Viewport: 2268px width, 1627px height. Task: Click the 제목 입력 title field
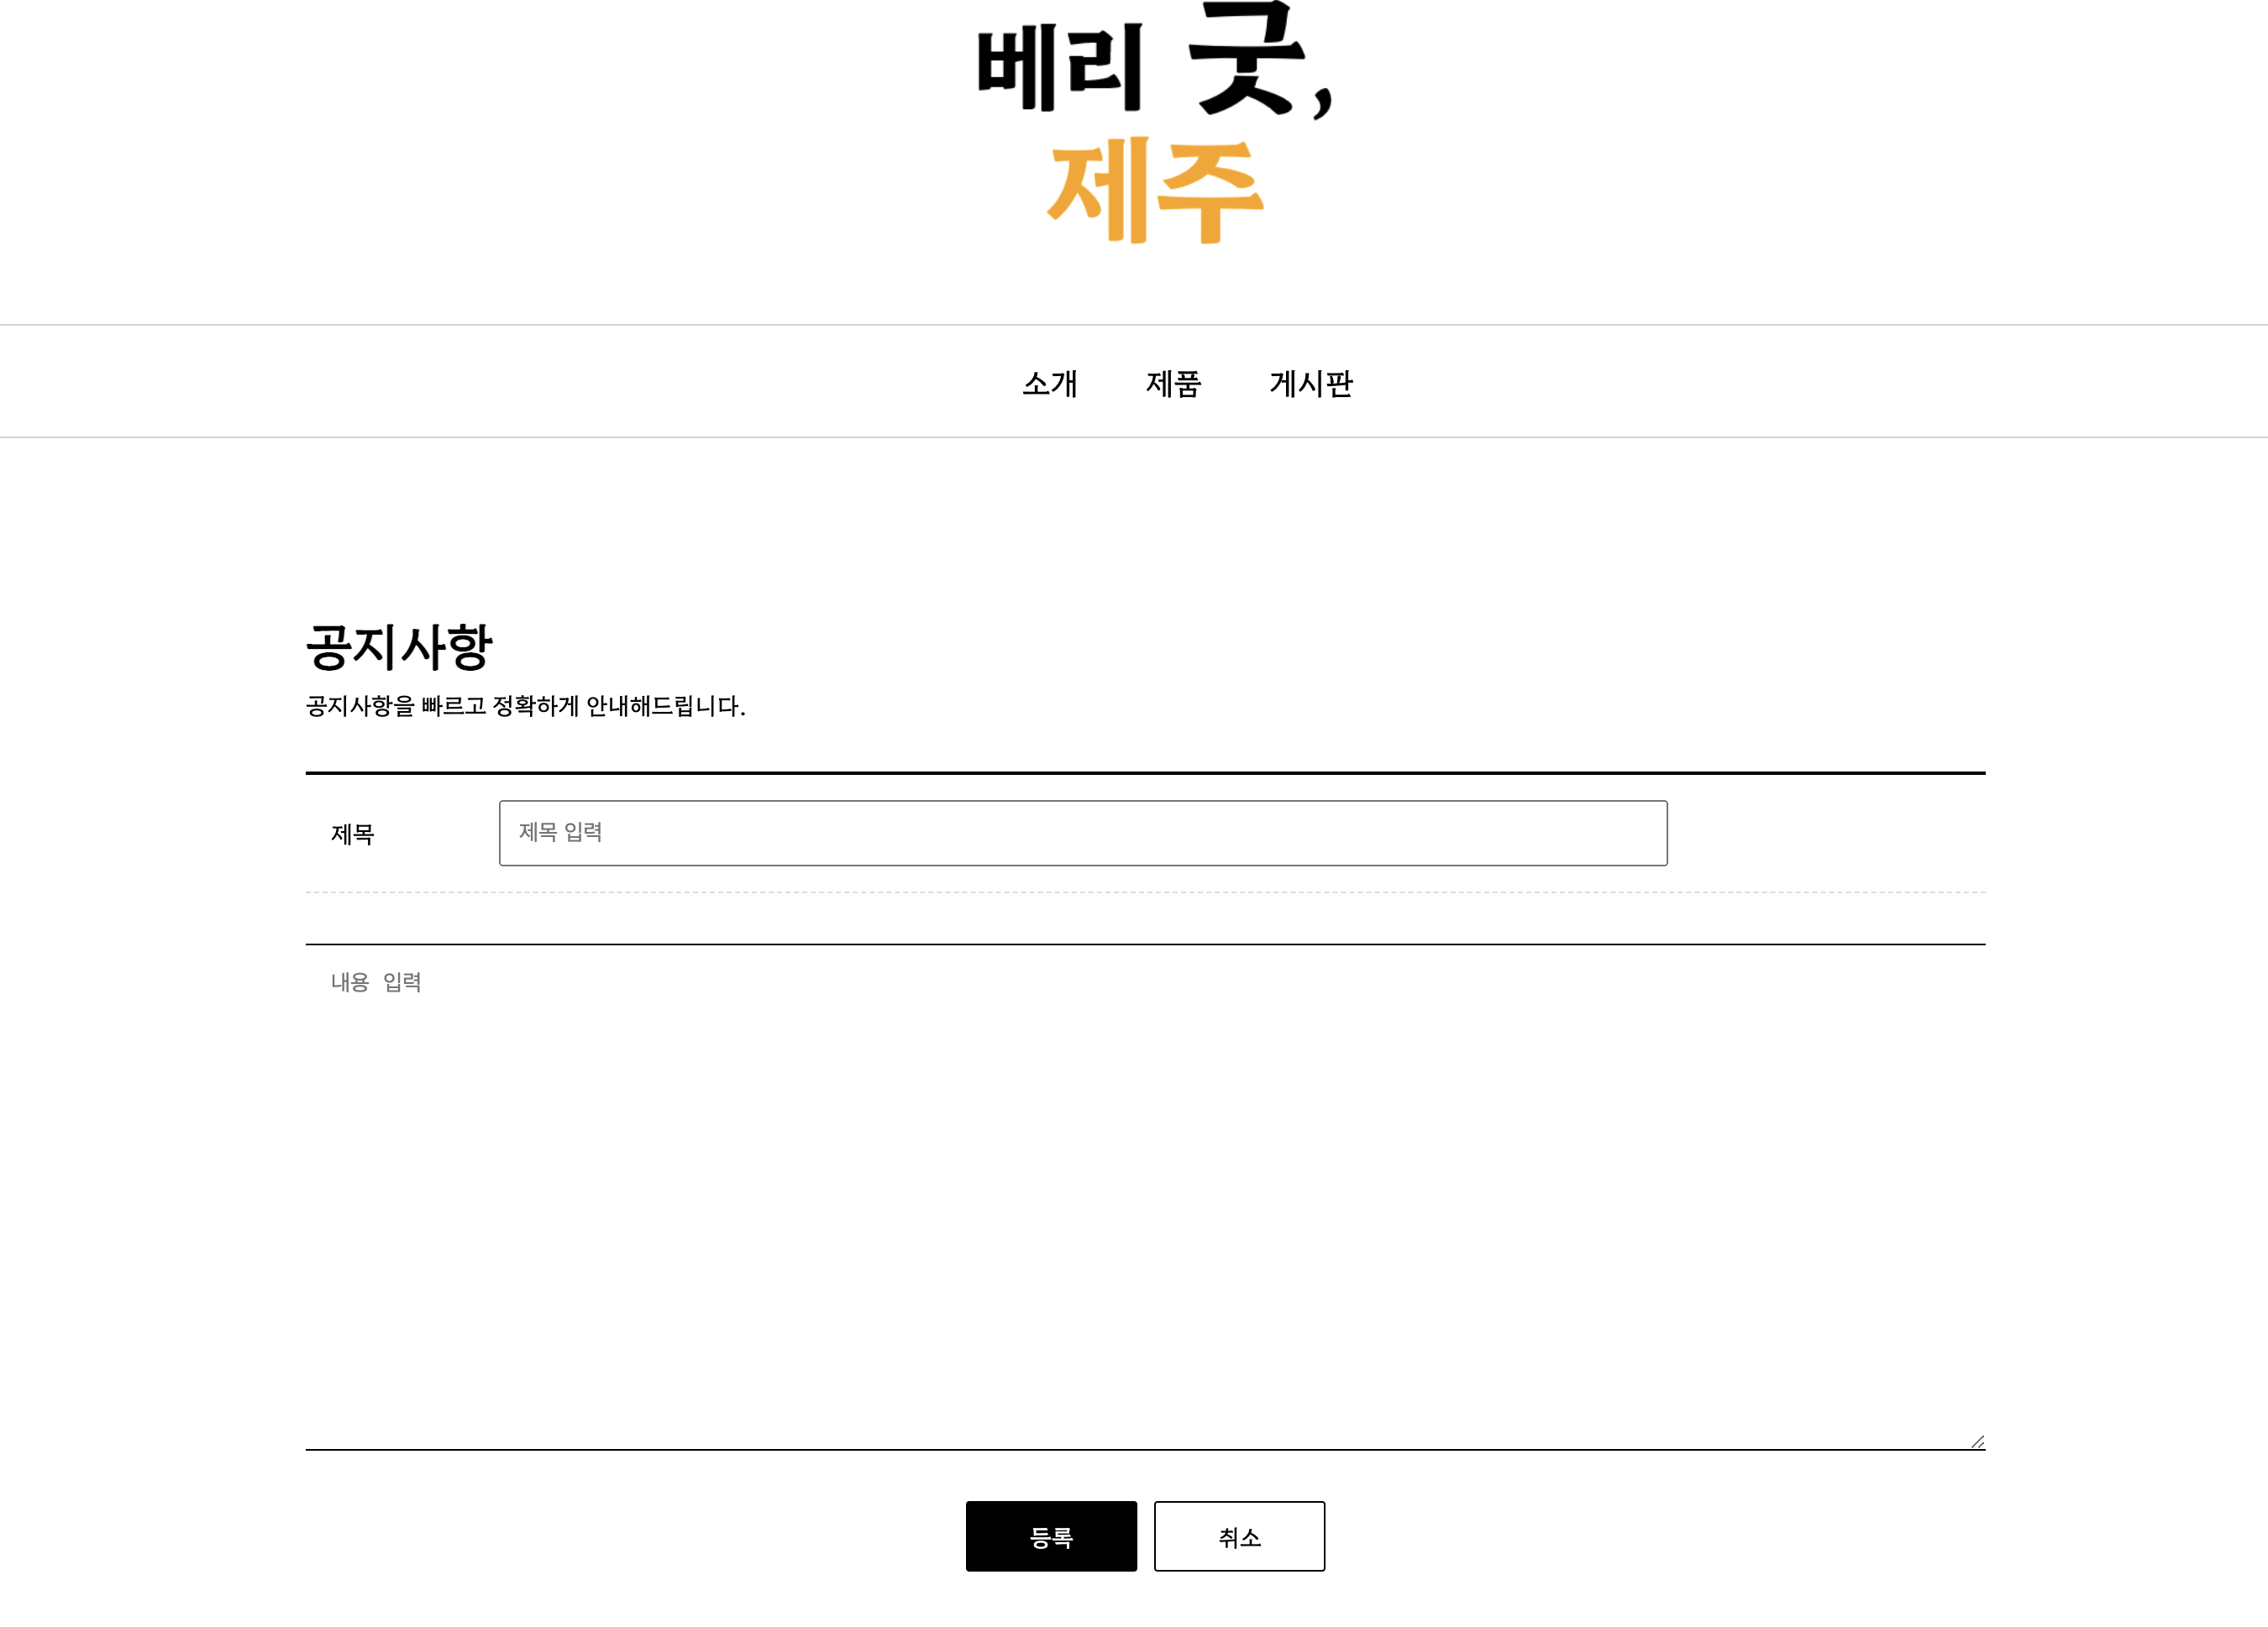click(1082, 833)
